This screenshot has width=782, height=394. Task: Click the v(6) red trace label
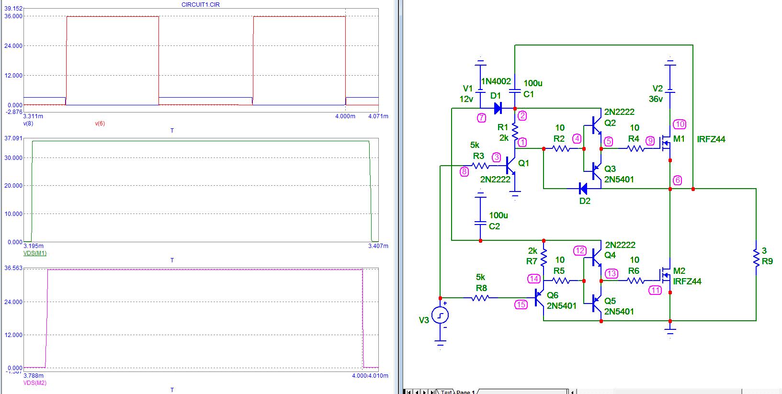100,124
